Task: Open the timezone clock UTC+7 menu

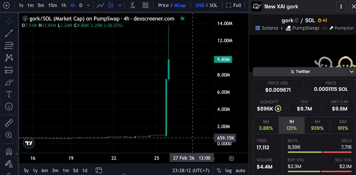Action: (191, 171)
